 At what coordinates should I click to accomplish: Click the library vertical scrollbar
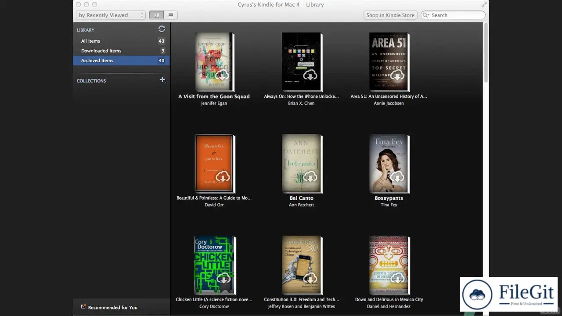coord(486,53)
